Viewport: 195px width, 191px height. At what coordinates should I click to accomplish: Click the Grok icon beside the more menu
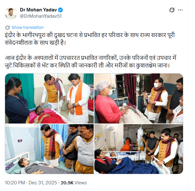172,10
